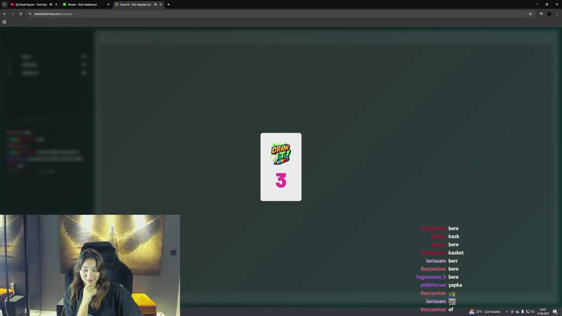Bookmark this page with the star

pyautogui.click(x=530, y=14)
